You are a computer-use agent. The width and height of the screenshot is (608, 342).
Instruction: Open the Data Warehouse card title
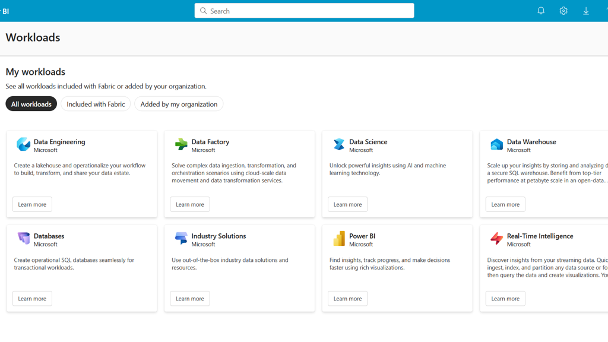coord(531,142)
